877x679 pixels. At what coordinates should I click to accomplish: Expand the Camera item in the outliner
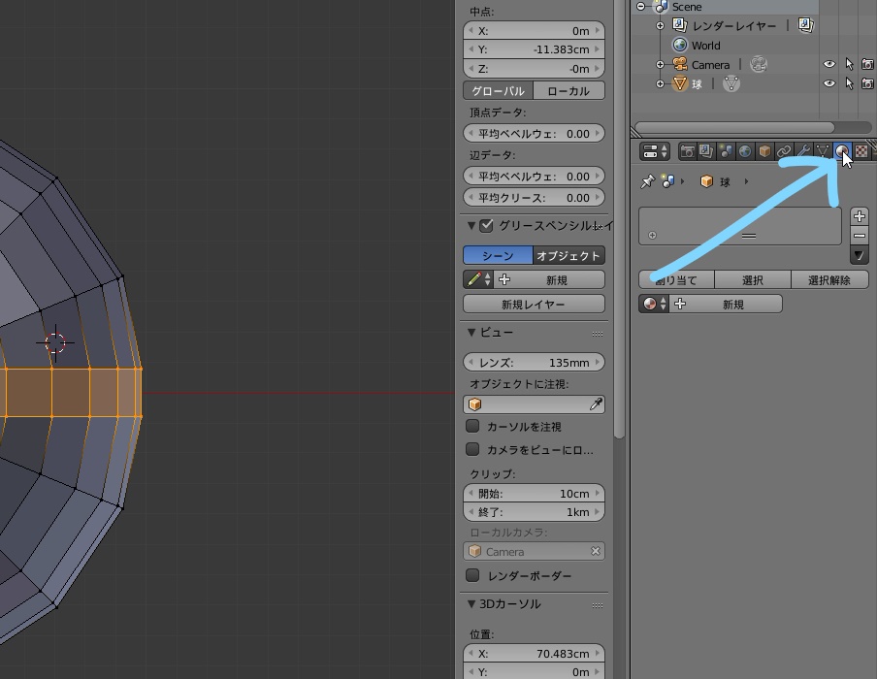pyautogui.click(x=660, y=65)
